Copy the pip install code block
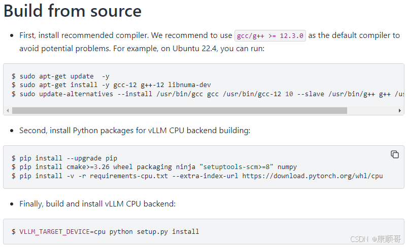 [394, 154]
